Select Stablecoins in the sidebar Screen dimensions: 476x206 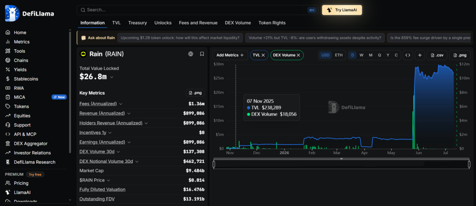(26, 79)
